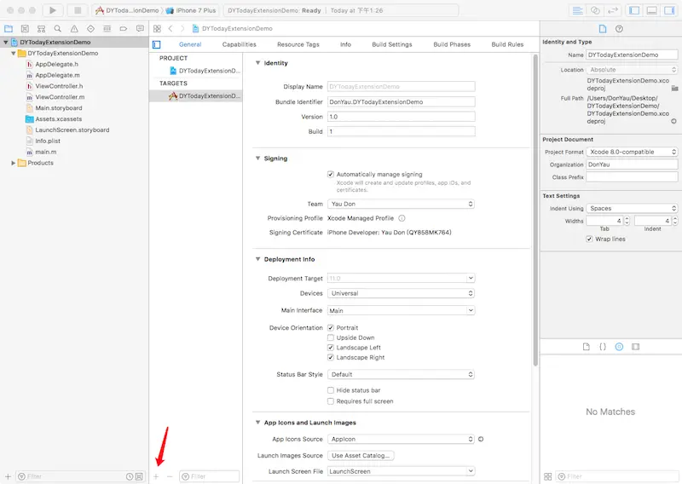Open related items grid menu
The width and height of the screenshot is (682, 484).
157,29
